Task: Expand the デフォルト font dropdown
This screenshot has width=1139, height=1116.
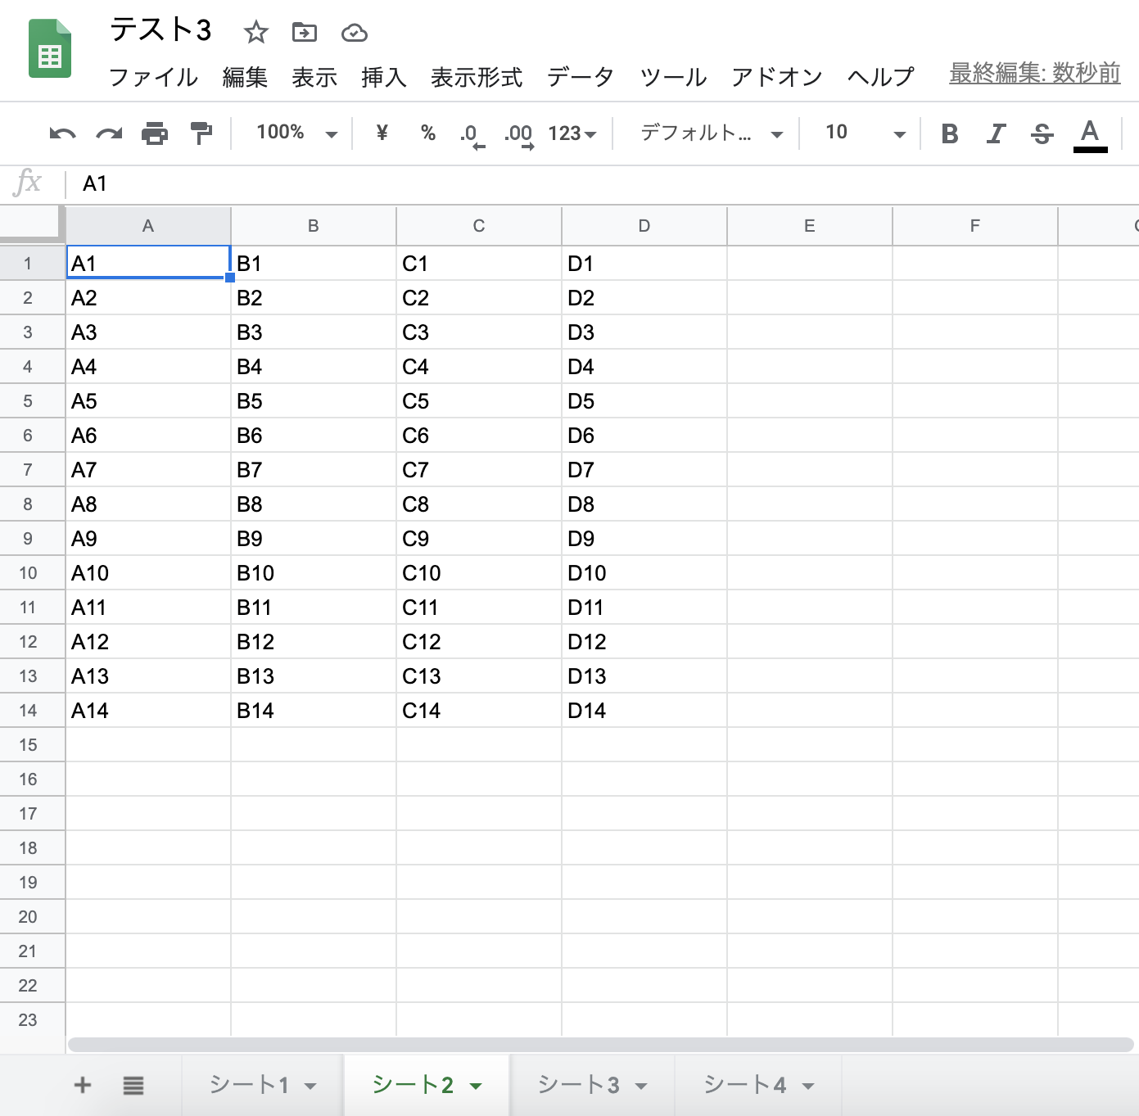Action: coord(711,133)
